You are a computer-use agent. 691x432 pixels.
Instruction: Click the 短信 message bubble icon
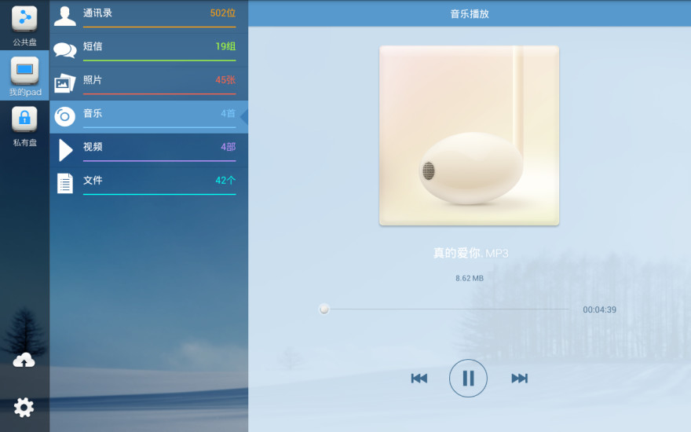(65, 49)
